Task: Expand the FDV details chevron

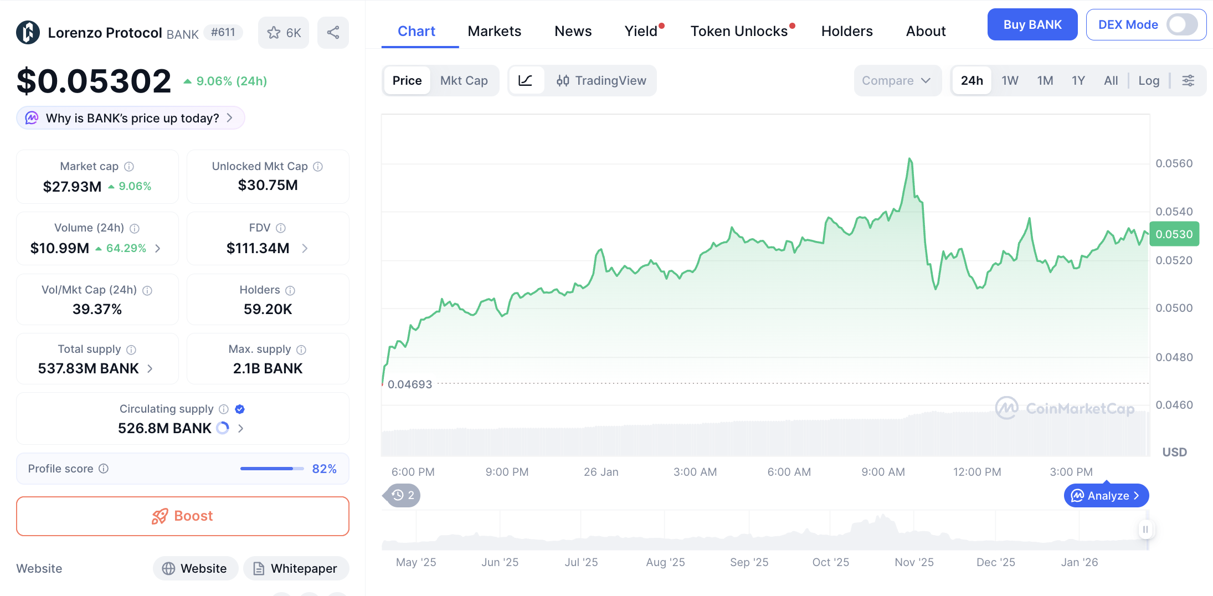Action: [305, 249]
